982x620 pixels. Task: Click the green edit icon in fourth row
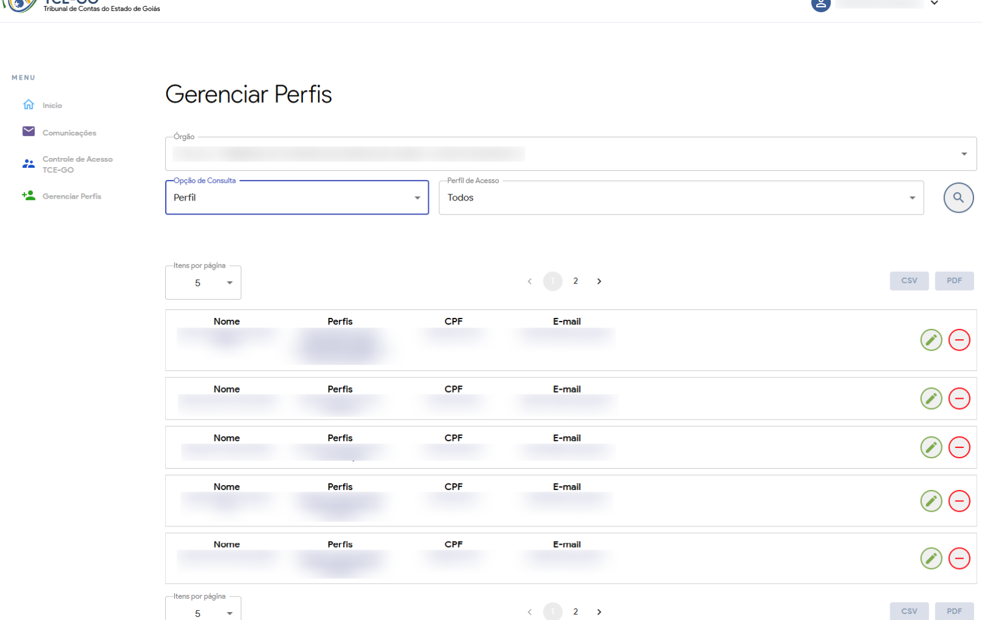[930, 501]
